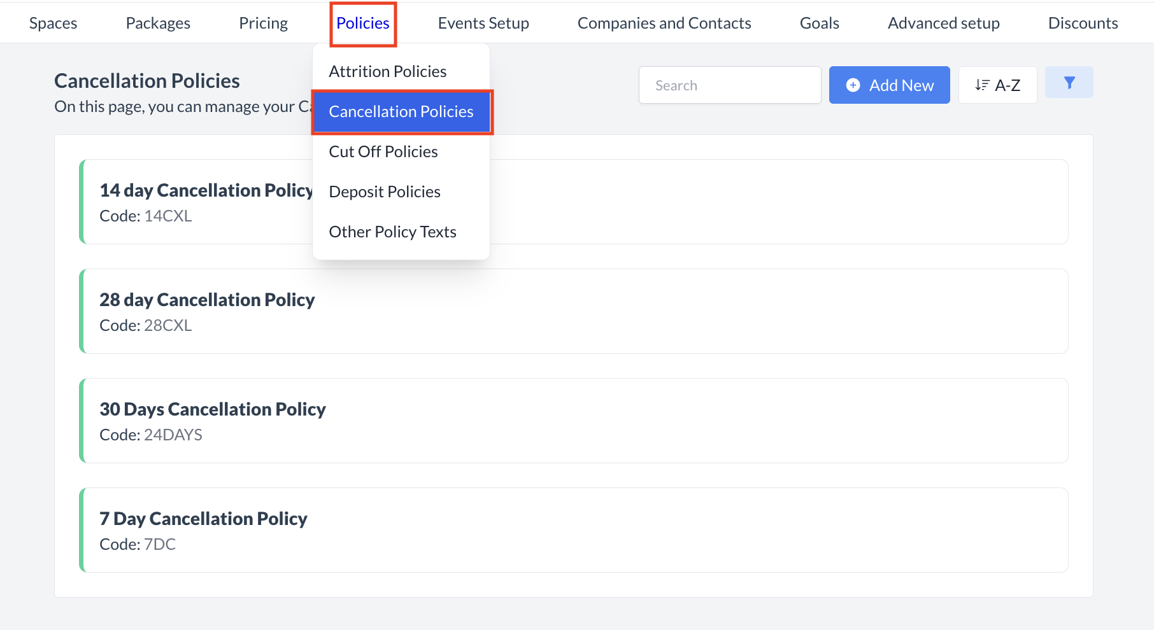Open Advanced setup

943,23
